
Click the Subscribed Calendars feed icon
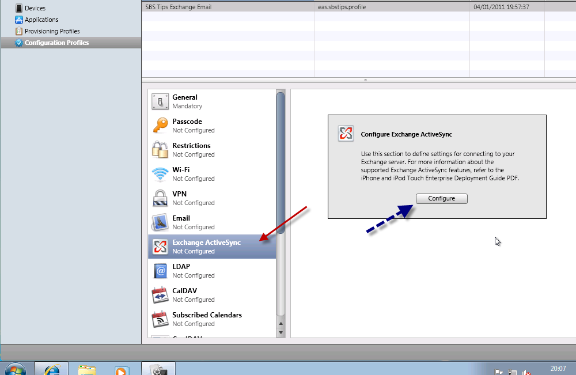160,319
